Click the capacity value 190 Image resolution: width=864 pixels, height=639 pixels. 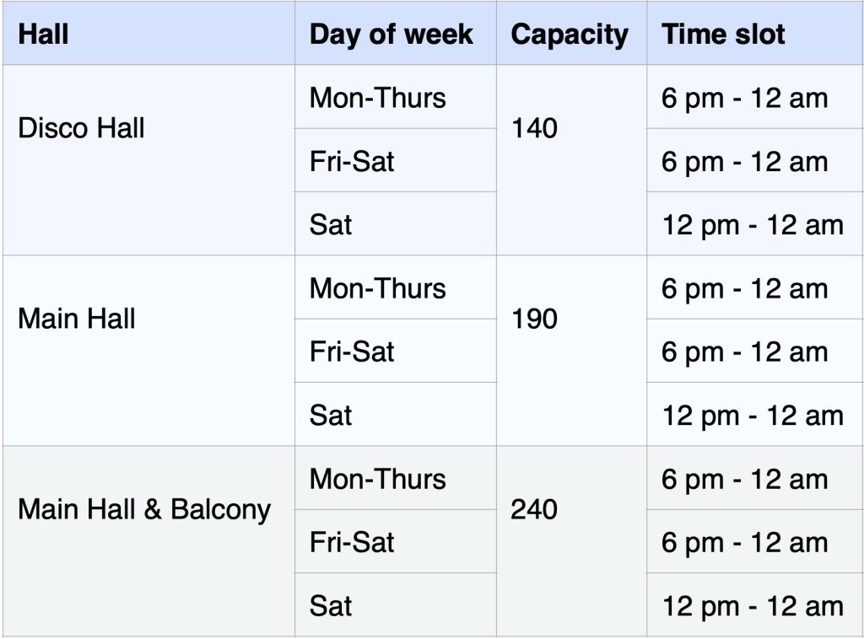(x=534, y=319)
